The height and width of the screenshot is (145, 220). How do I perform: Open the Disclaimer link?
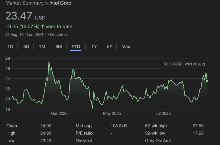[x=59, y=35]
